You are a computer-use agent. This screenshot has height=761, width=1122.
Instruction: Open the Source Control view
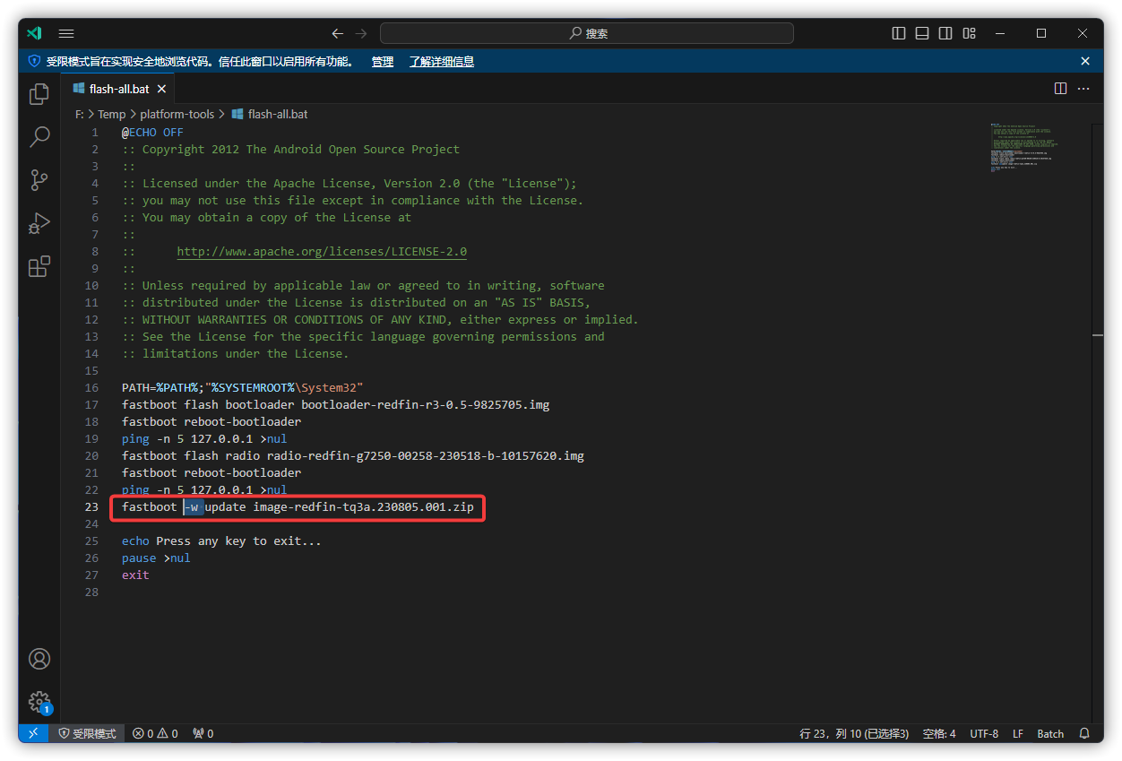pyautogui.click(x=39, y=180)
